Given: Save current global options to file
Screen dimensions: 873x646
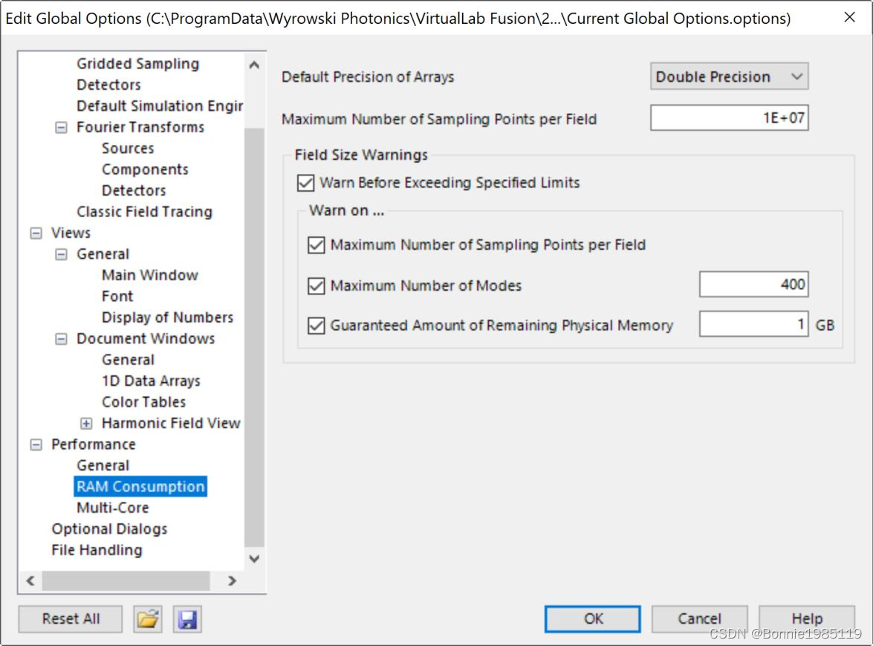Looking at the screenshot, I should pyautogui.click(x=187, y=618).
